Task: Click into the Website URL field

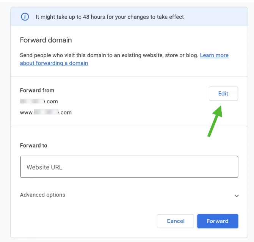Action: pyautogui.click(x=129, y=167)
